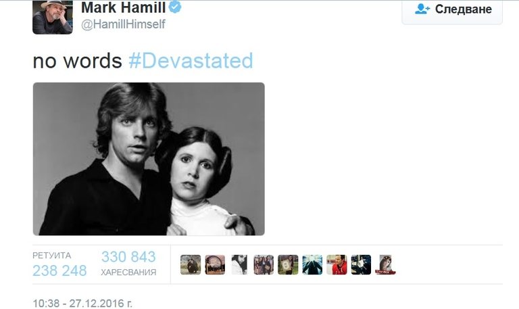Screen dimensions: 519x309
Task: Open the liker avatar showing a red jacket
Action: [x=337, y=264]
